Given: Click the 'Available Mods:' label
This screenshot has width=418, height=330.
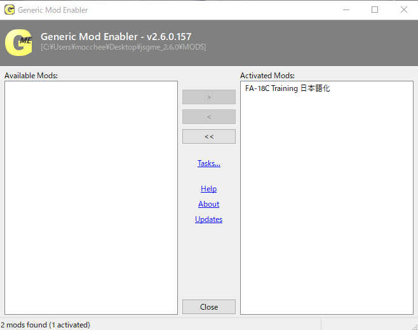Looking at the screenshot, I should (x=31, y=76).
